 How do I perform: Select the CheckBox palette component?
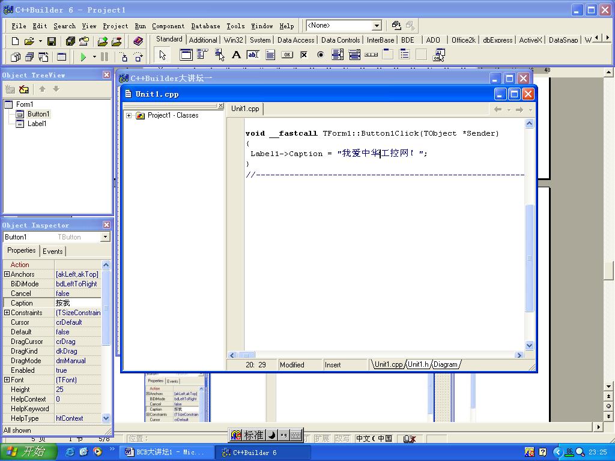coord(303,55)
